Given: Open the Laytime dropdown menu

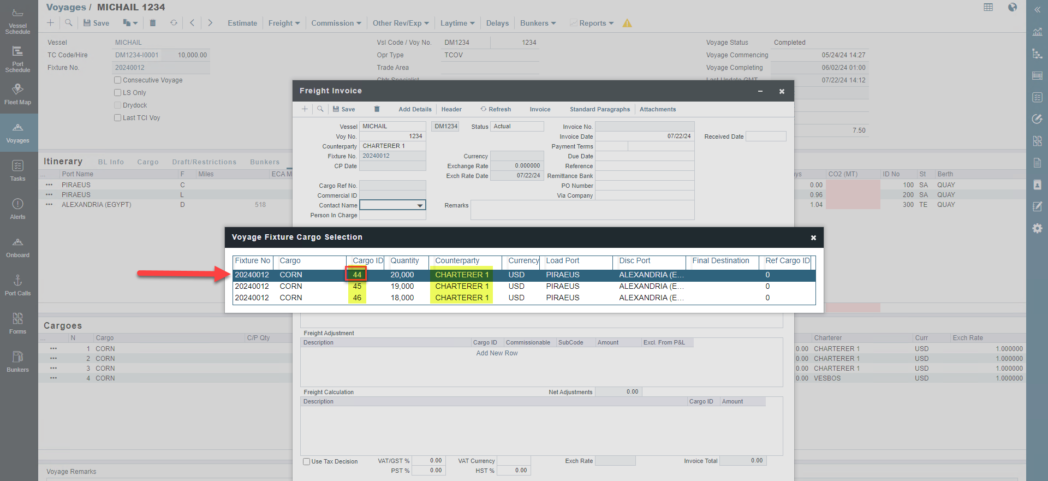Looking at the screenshot, I should [457, 23].
